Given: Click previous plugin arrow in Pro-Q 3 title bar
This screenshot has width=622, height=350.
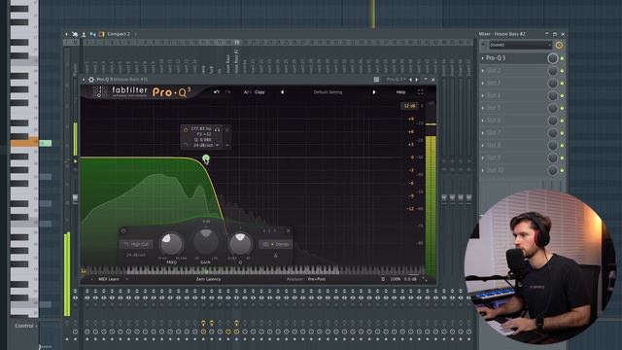Looking at the screenshot, I should (410, 80).
